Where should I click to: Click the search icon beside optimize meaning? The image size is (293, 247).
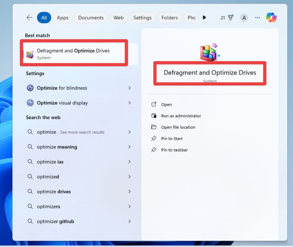coord(30,147)
